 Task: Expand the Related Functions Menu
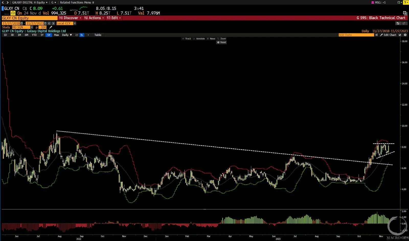pos(77,2)
